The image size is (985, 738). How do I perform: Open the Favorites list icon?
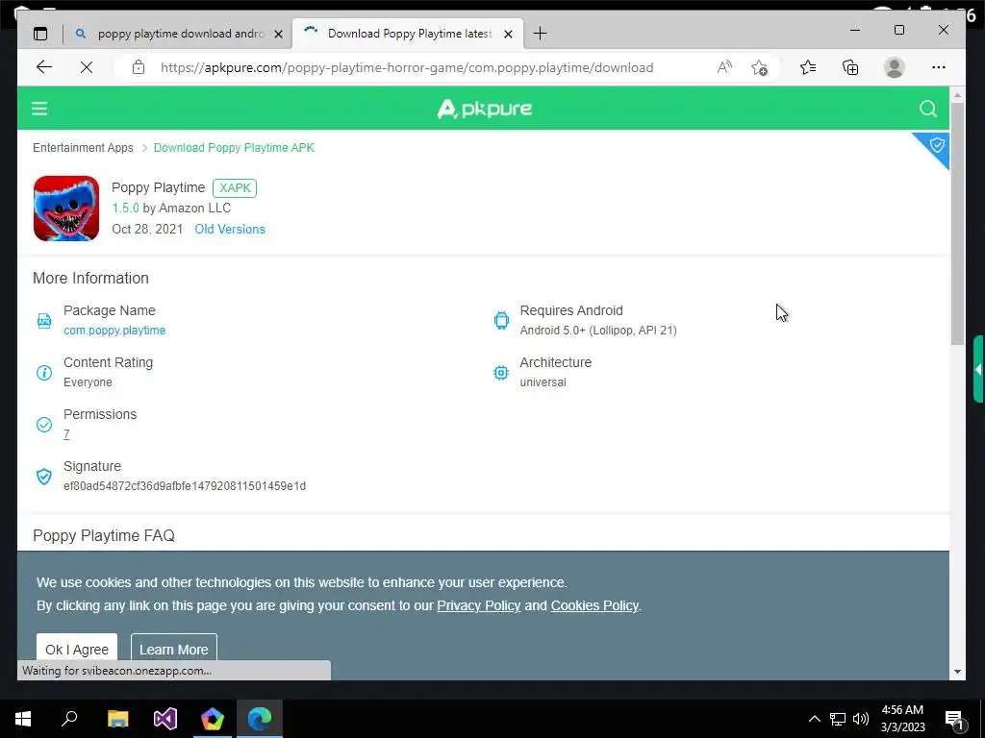click(x=808, y=67)
